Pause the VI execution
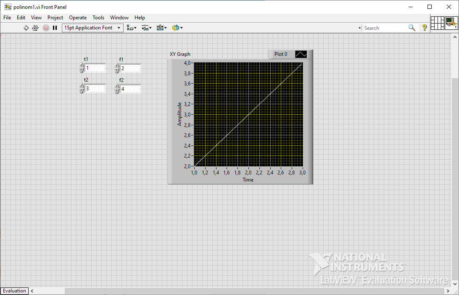 click(x=55, y=28)
